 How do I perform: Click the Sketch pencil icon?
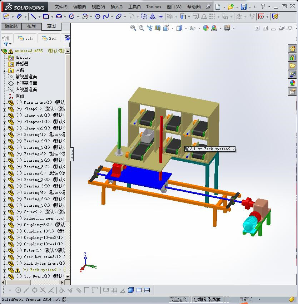(x=6, y=16)
